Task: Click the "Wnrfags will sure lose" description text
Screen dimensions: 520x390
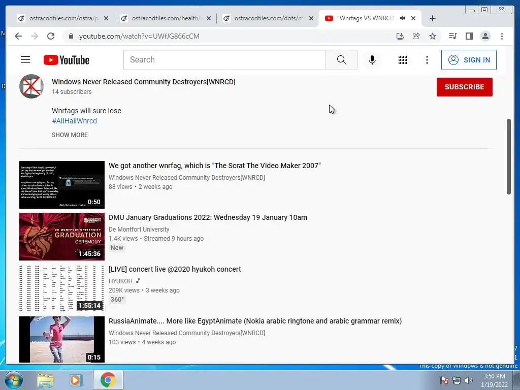Action: tap(86, 110)
